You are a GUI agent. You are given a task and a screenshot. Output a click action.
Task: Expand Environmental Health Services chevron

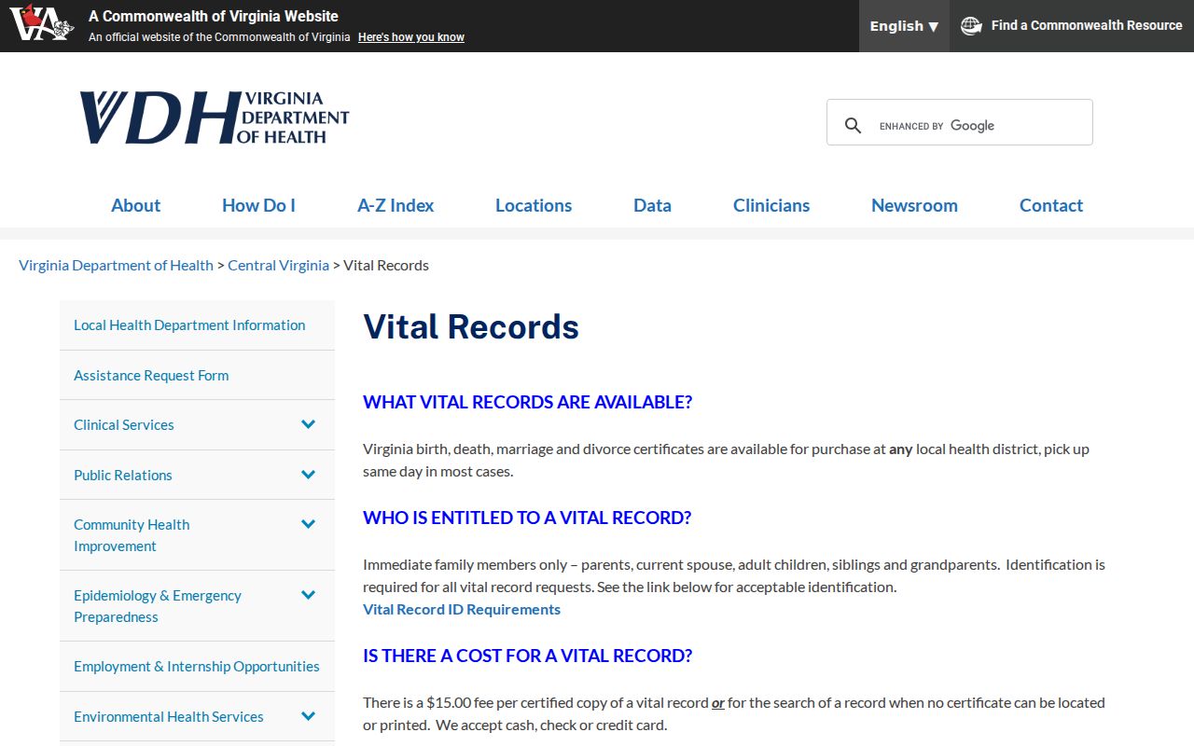coord(309,716)
